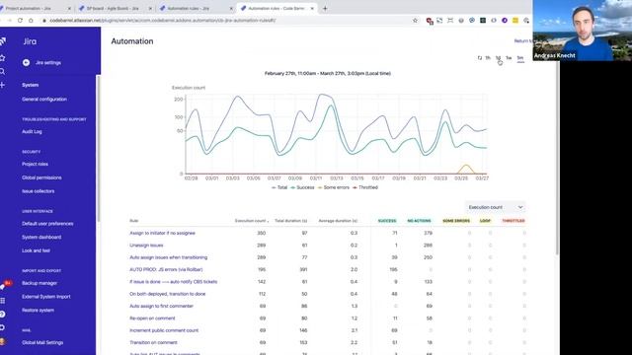Viewport: 632px width, 355px height.
Task: Open Global permissions page
Action: coord(41,177)
